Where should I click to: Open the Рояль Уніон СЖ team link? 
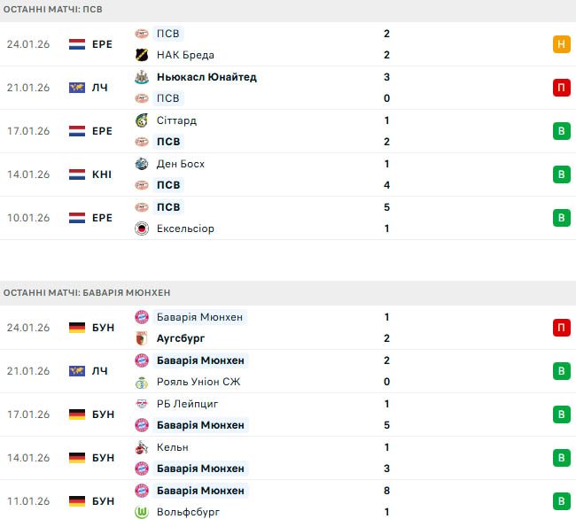pos(198,382)
